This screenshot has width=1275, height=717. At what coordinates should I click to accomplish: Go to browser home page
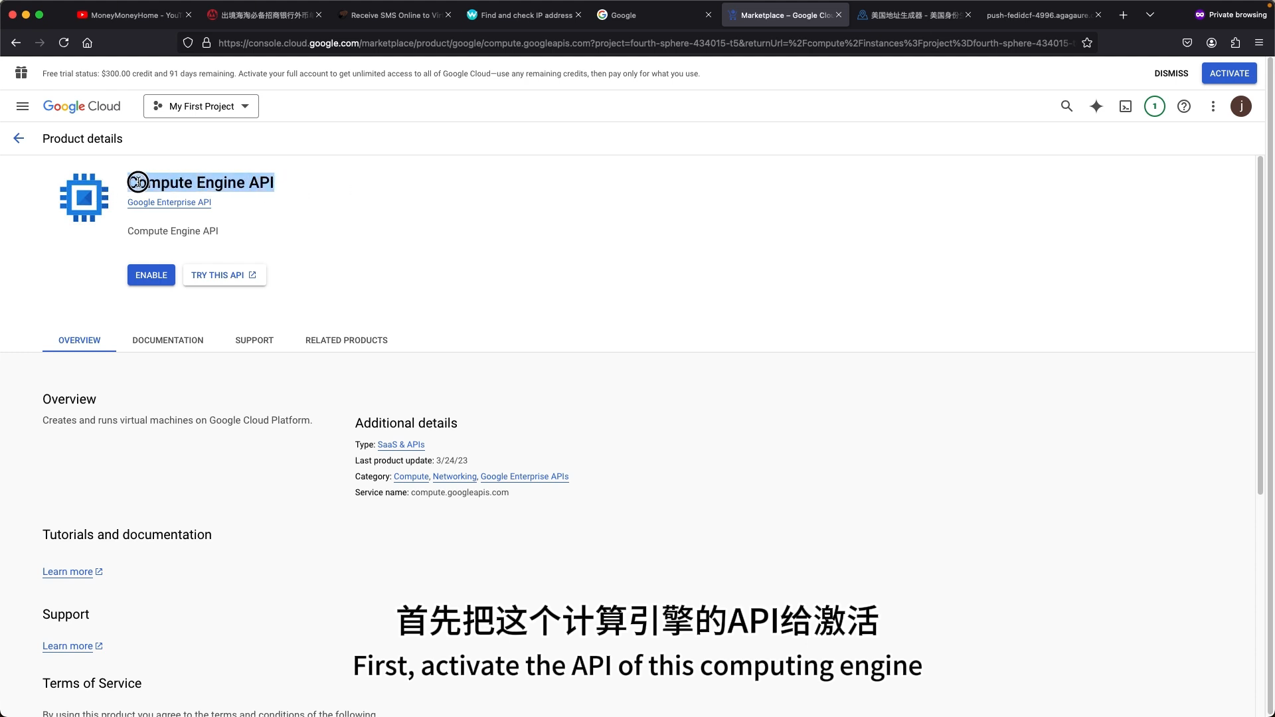[87, 42]
